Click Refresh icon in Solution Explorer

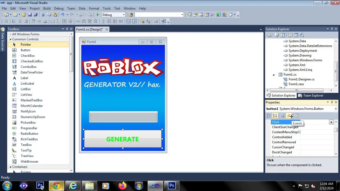point(283,35)
